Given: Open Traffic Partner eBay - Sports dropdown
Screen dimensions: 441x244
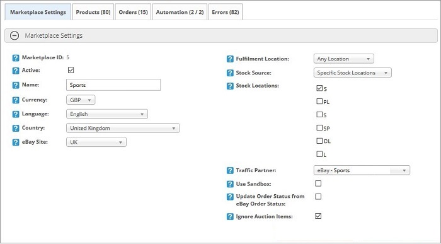Looking at the screenshot, I should (x=362, y=170).
